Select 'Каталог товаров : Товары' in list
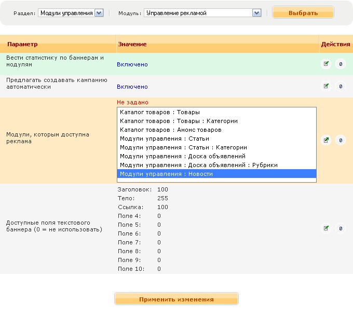The height and width of the screenshot is (317, 353). click(160, 112)
